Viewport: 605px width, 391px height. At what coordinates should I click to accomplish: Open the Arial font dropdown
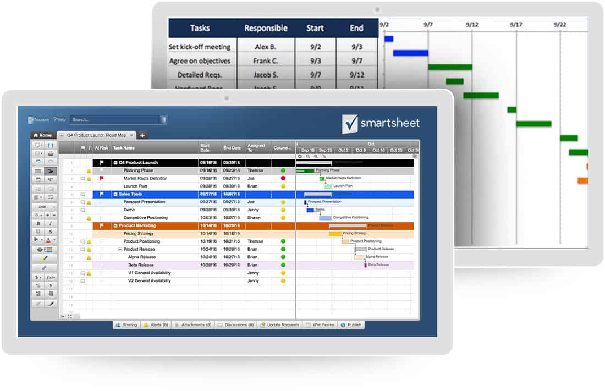(45, 207)
